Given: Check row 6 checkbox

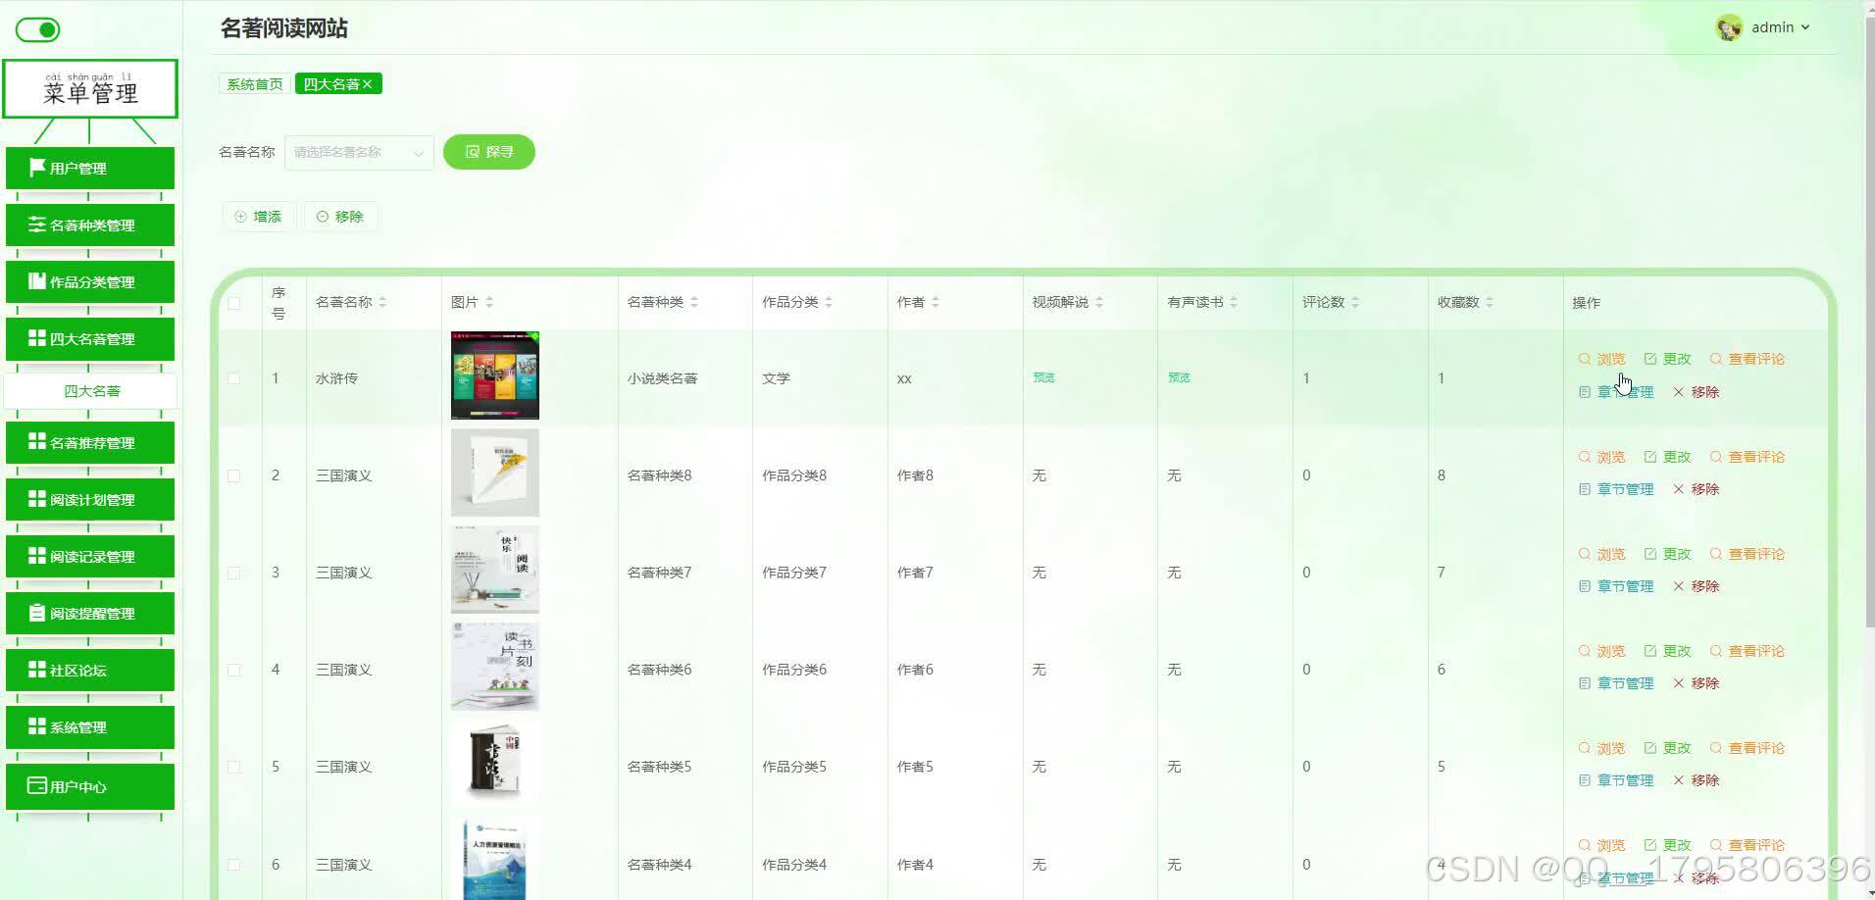Looking at the screenshot, I should coord(233,865).
